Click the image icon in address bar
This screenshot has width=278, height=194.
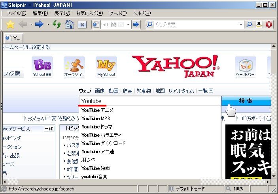(x=113, y=24)
